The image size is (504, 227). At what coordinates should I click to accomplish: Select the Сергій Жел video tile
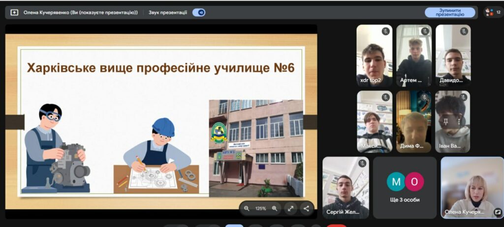(346, 188)
